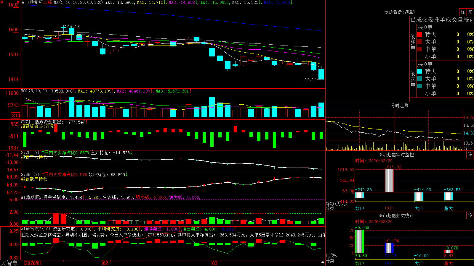Screen dimensions: 474x266
Task: Click the 超赢资金流(万元) label
Action: (39, 126)
